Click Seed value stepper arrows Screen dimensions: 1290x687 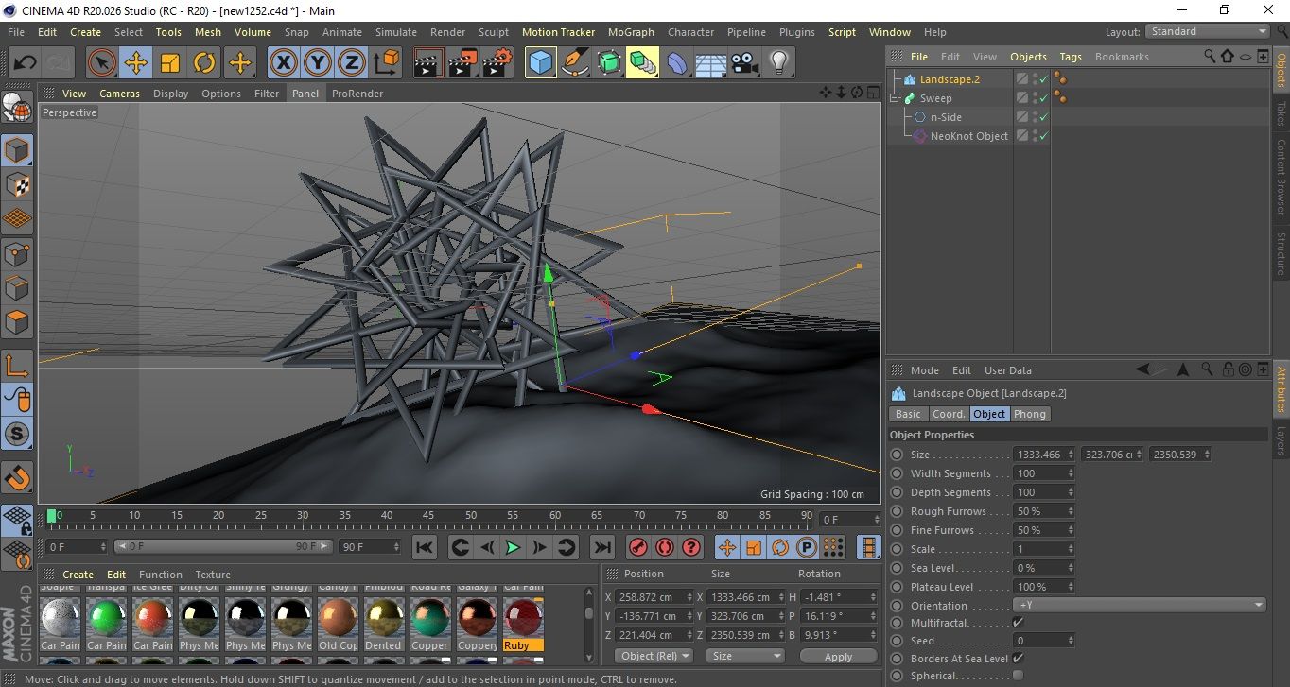tap(1071, 641)
